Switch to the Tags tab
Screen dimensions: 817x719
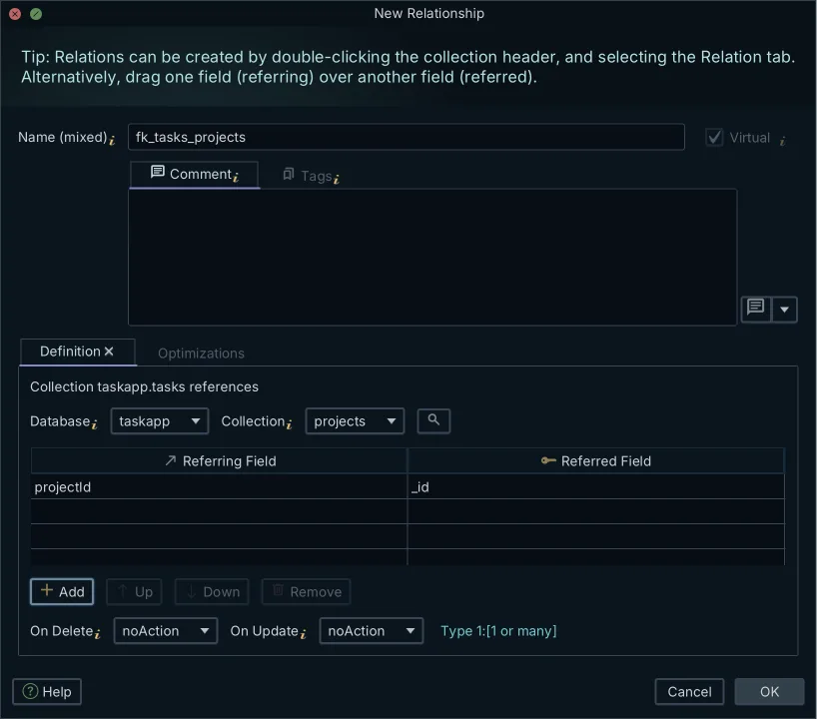click(x=311, y=176)
